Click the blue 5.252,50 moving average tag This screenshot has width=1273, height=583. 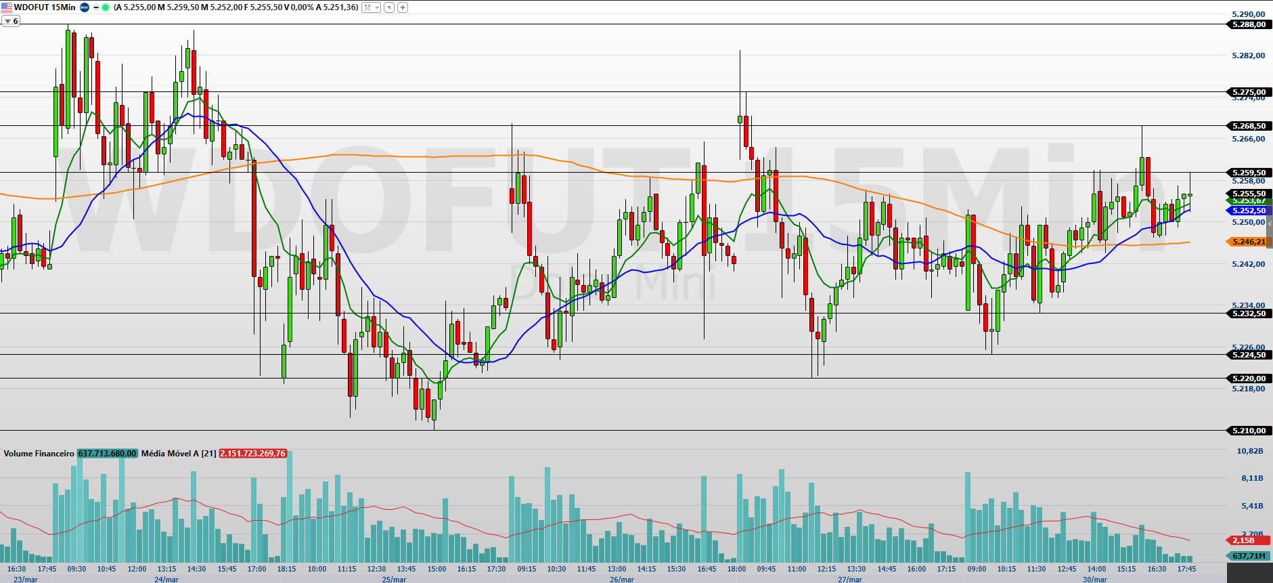coord(1248,211)
